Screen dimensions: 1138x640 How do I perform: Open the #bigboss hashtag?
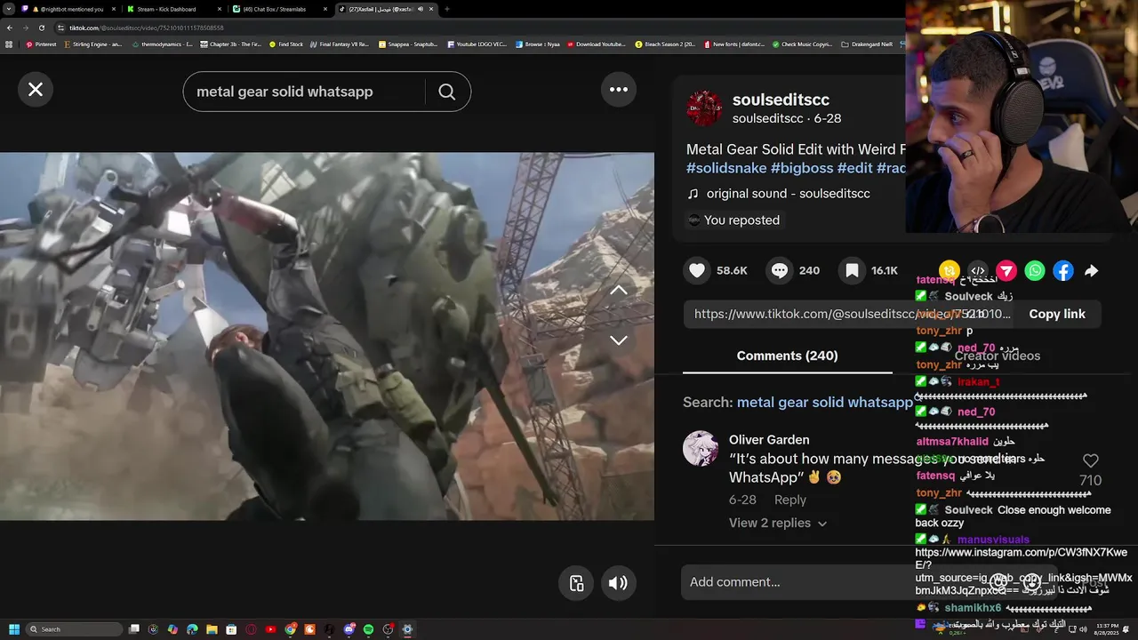(802, 168)
